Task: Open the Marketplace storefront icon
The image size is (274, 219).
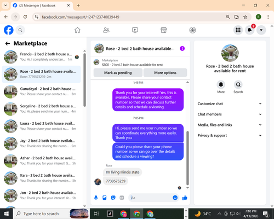Action: (x=164, y=30)
